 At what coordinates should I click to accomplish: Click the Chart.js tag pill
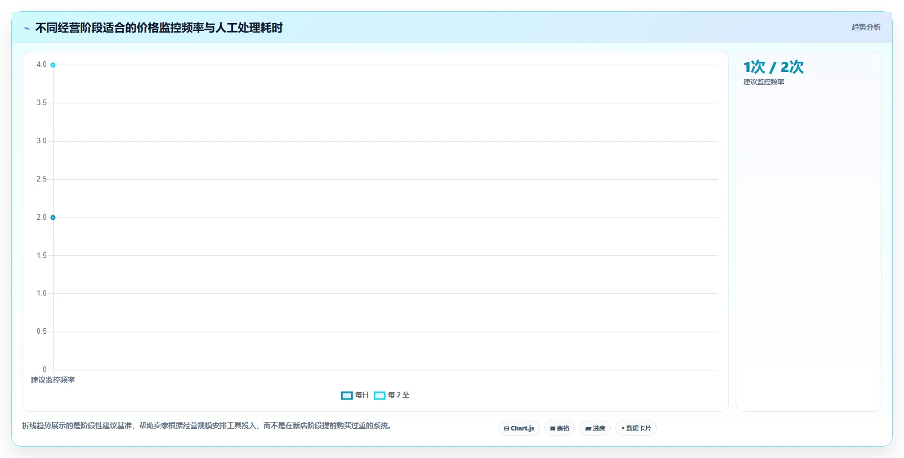point(519,428)
